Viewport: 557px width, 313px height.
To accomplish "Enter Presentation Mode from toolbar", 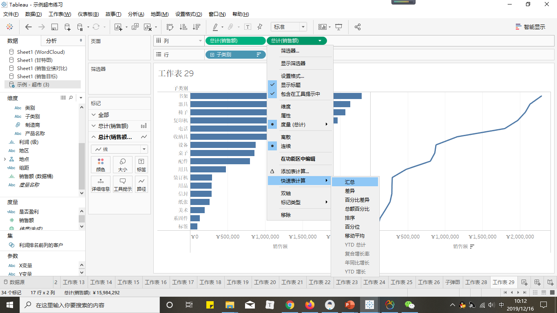I will coord(338,27).
